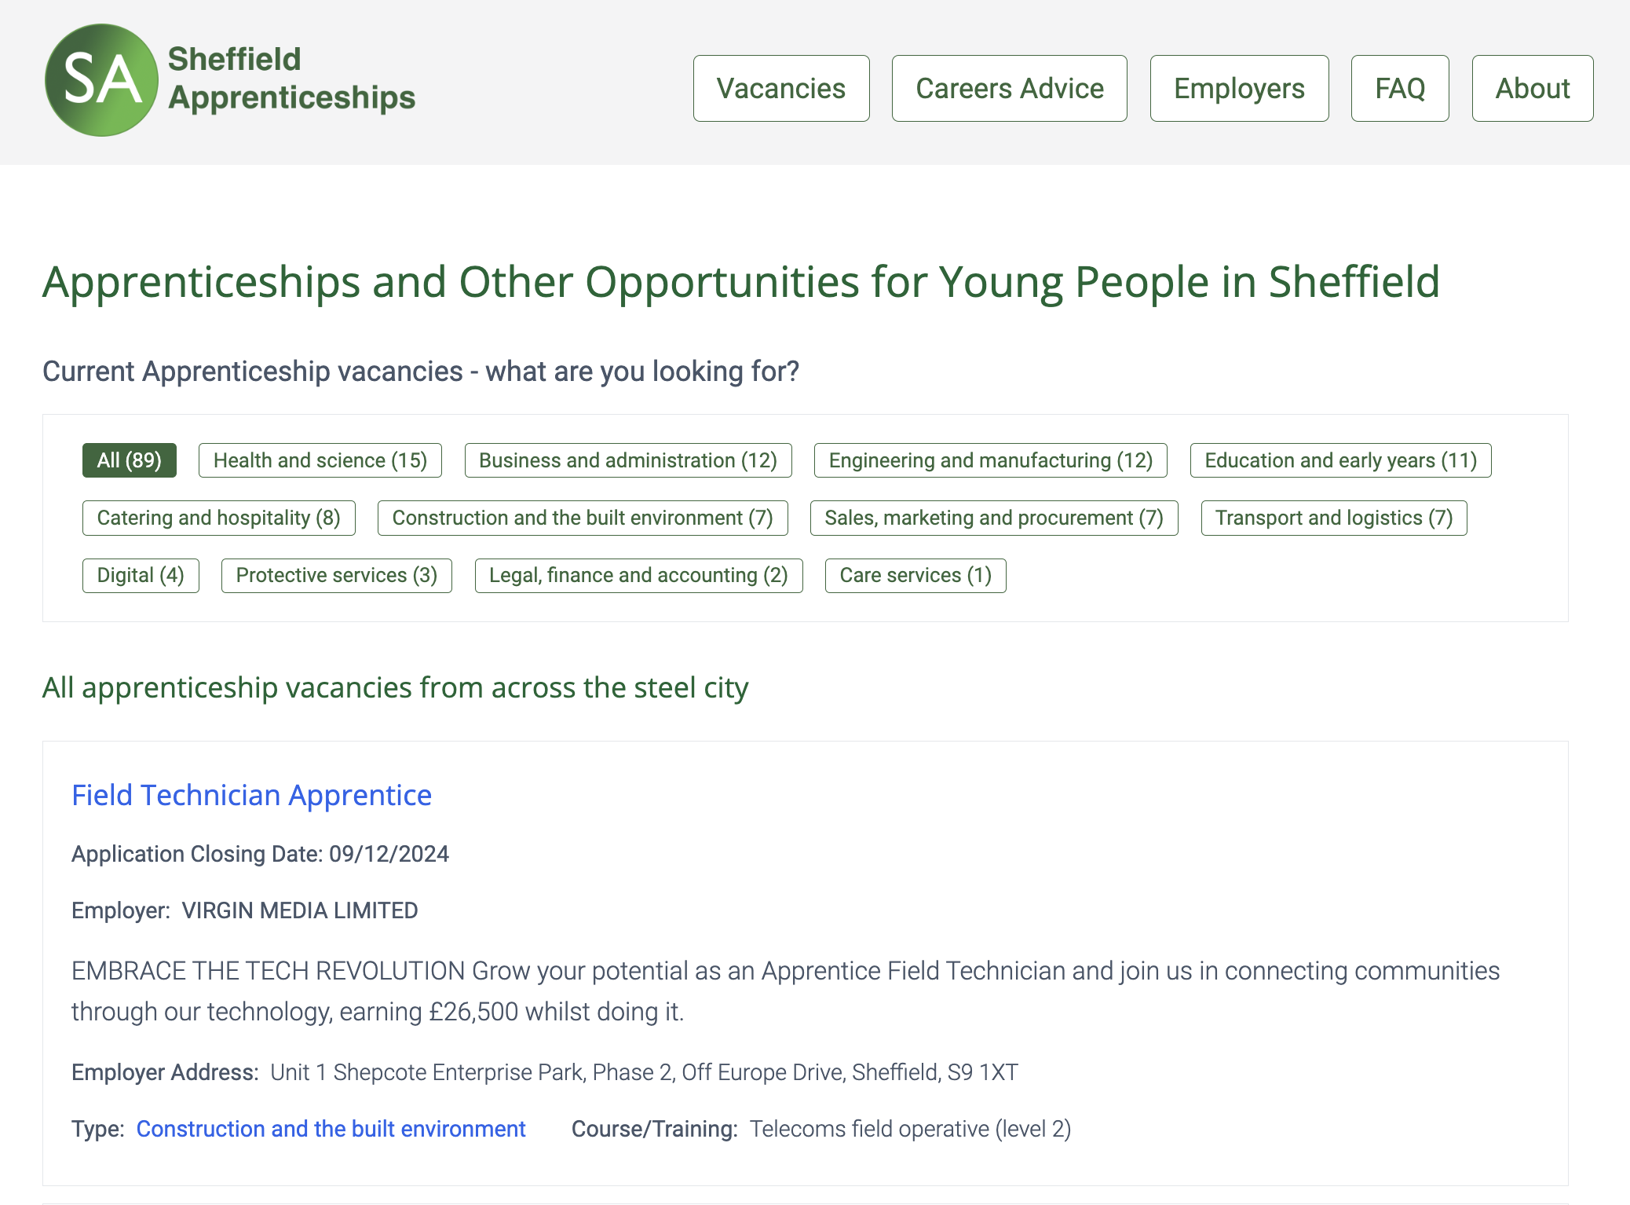Select the Transport and logistics filter
This screenshot has height=1205, width=1630.
(1334, 518)
